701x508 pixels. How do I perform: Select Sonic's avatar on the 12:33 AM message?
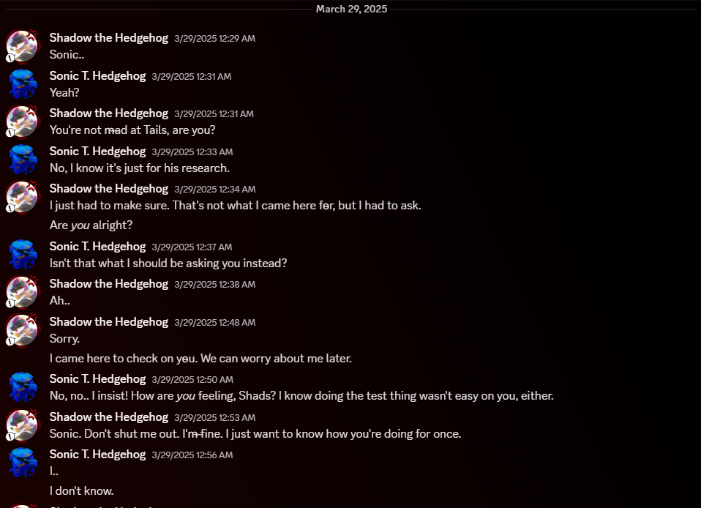(22, 159)
